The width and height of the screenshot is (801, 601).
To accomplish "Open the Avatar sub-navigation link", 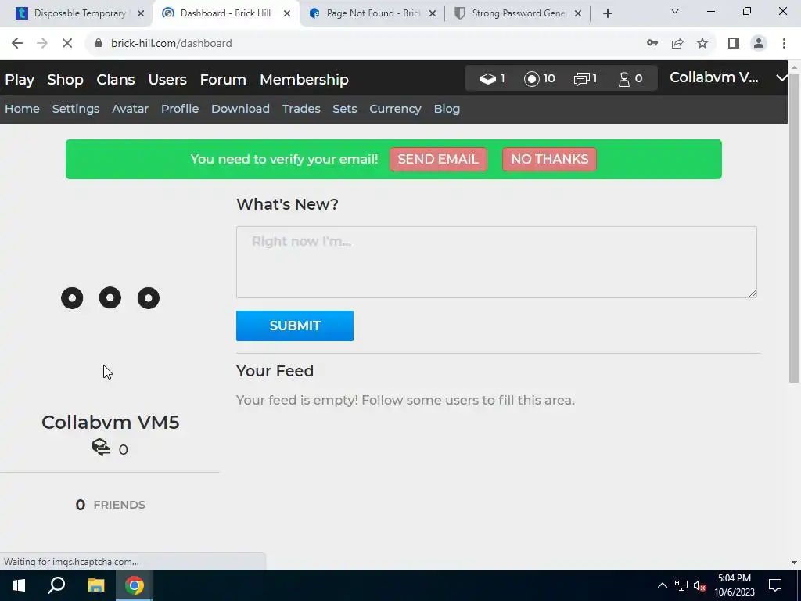I will coord(131,109).
